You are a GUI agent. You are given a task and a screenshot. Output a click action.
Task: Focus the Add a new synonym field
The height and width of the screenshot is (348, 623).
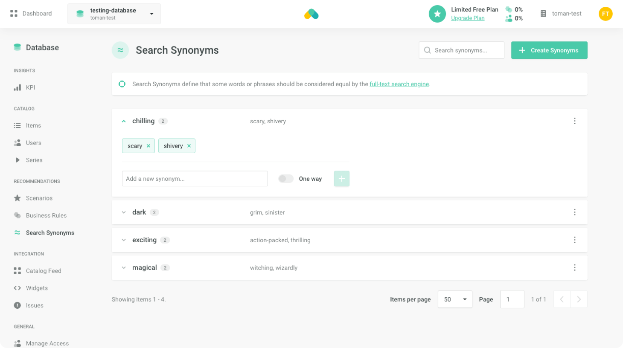point(195,179)
